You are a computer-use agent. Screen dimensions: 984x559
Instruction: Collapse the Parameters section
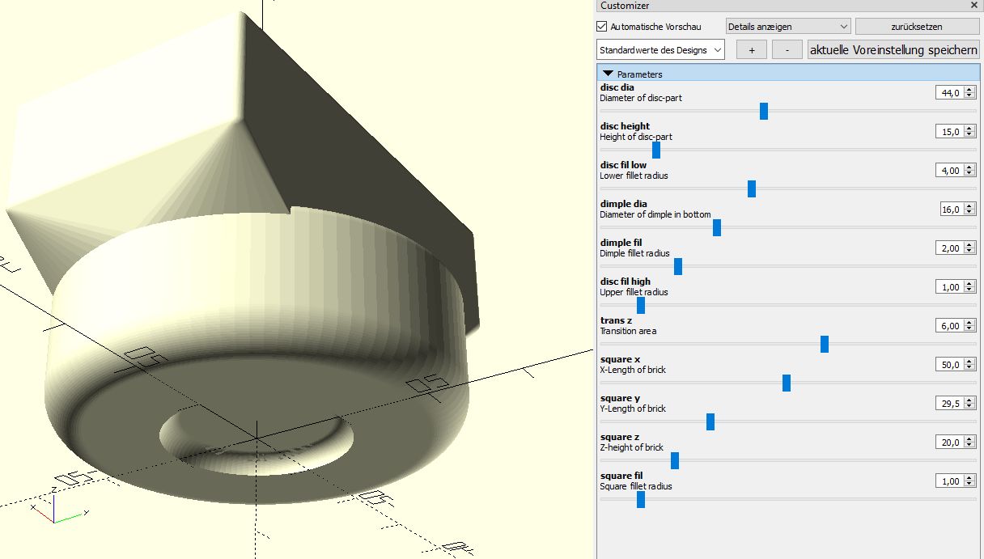tap(609, 74)
